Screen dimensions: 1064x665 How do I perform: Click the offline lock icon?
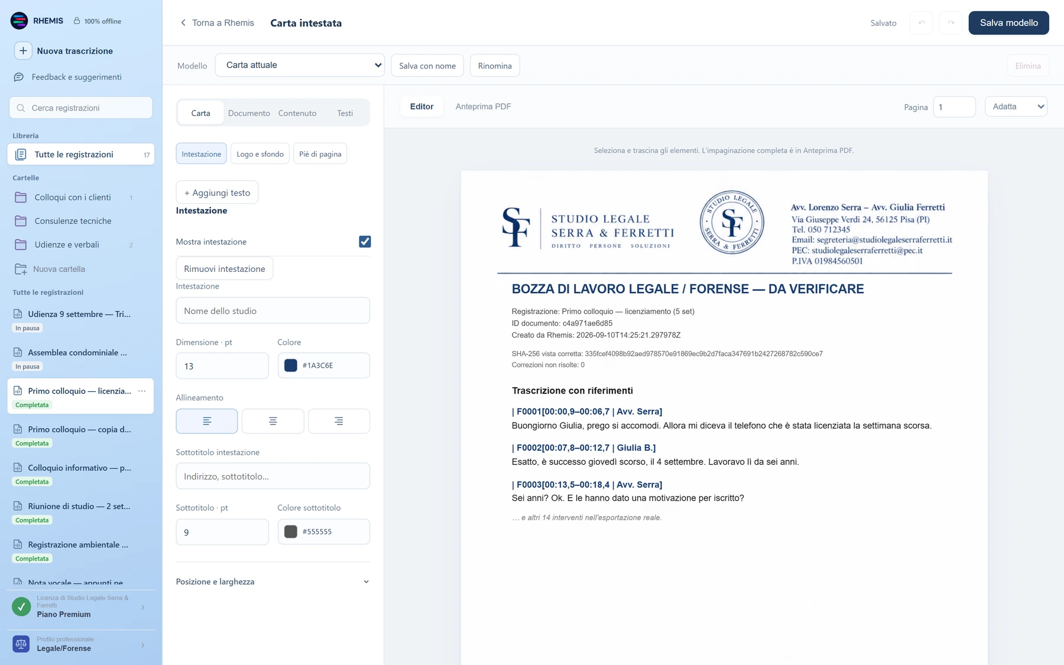pyautogui.click(x=77, y=21)
